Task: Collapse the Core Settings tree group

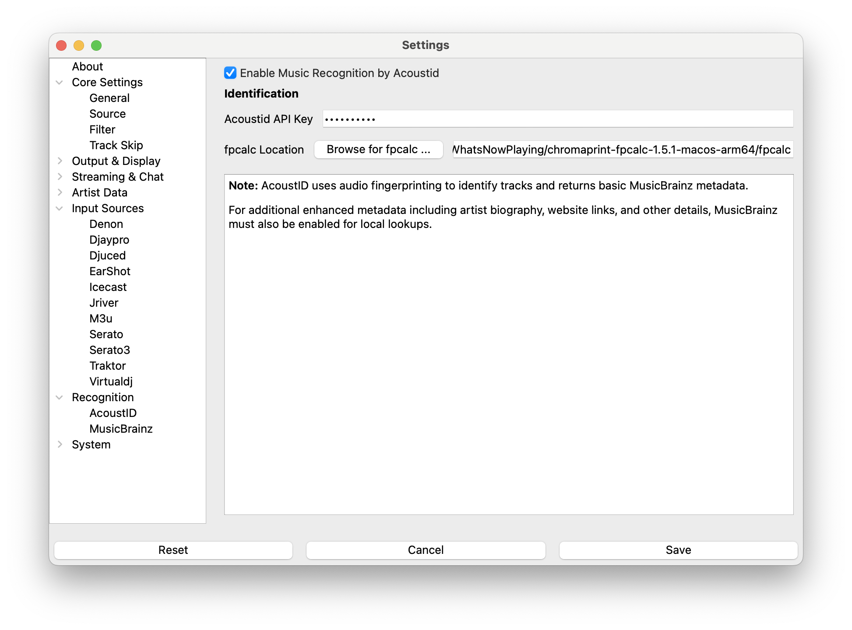Action: (x=60, y=82)
